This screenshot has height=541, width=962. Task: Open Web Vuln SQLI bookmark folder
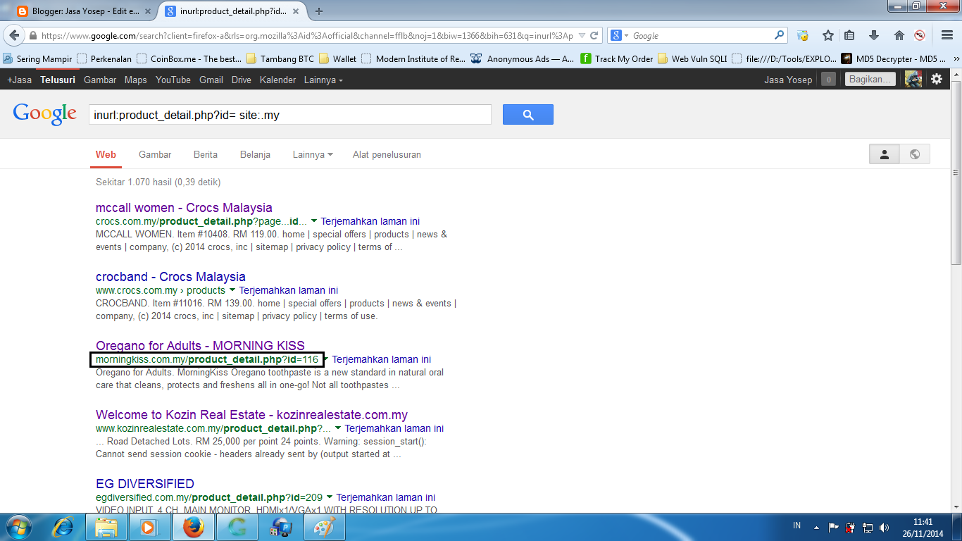pos(693,59)
